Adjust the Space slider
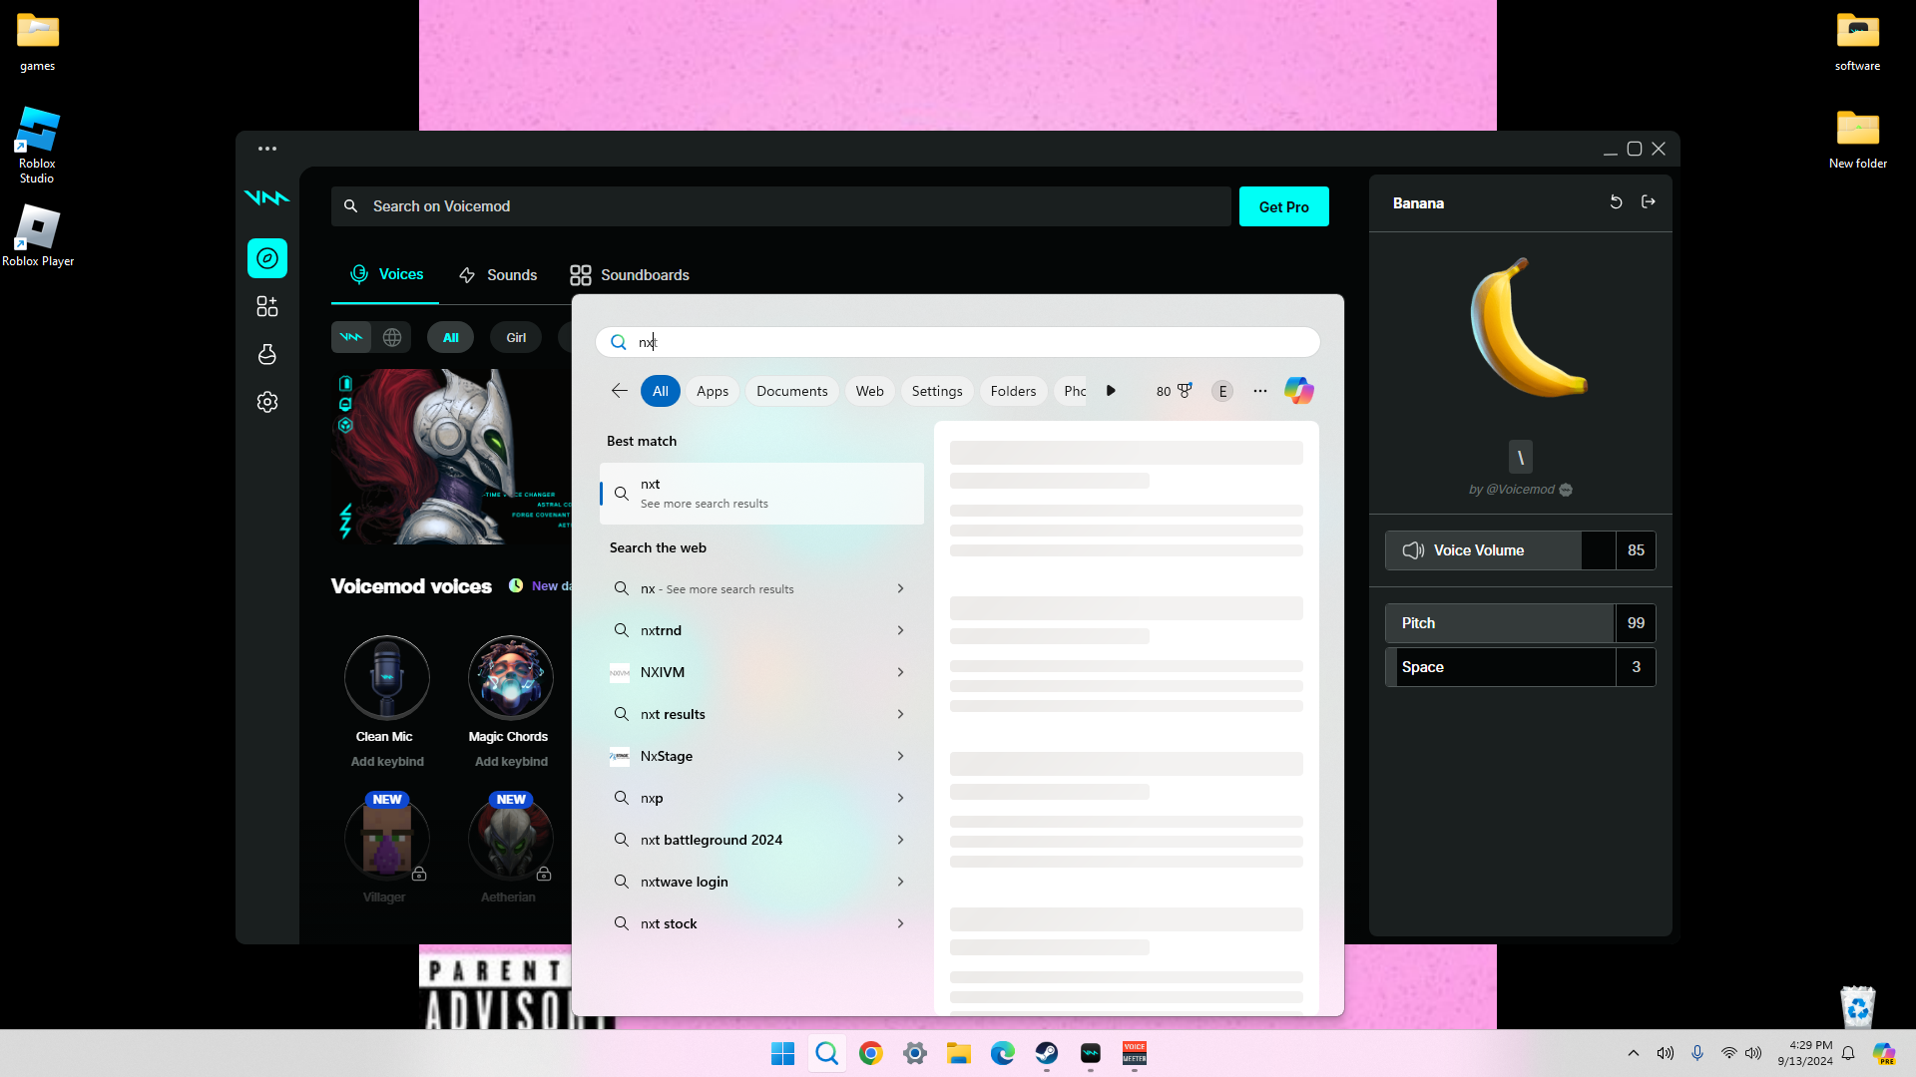This screenshot has height=1077, width=1916. [1500, 667]
